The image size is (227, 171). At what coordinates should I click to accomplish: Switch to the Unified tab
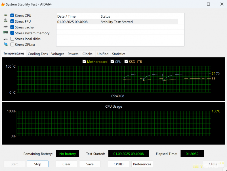click(103, 54)
